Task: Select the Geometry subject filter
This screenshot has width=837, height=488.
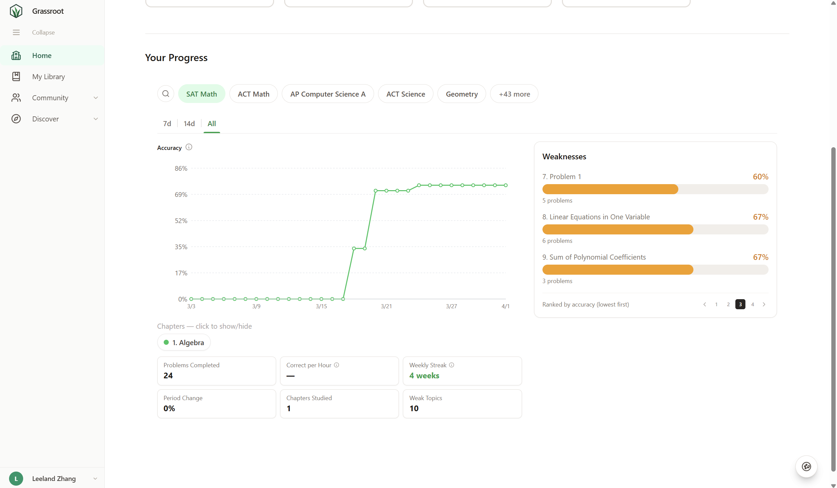Action: [x=462, y=94]
